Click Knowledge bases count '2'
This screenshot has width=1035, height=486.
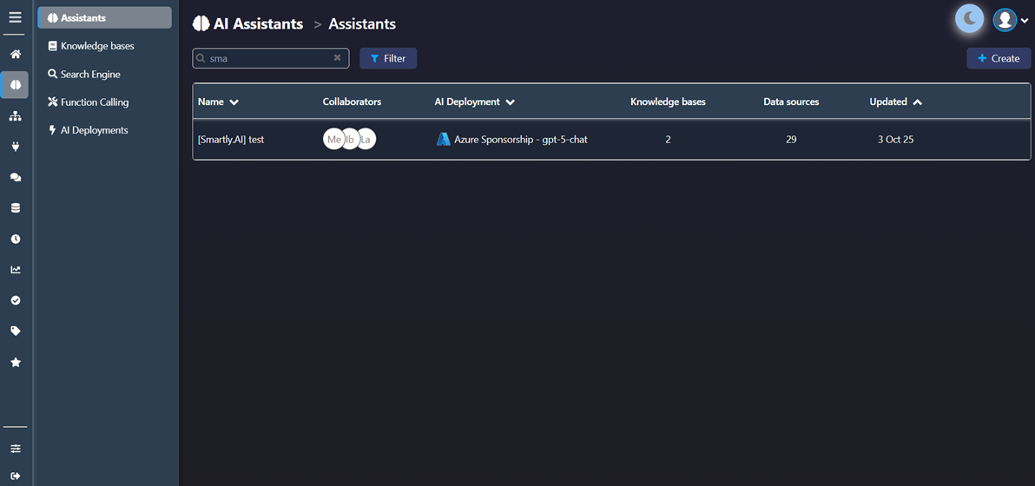(668, 140)
